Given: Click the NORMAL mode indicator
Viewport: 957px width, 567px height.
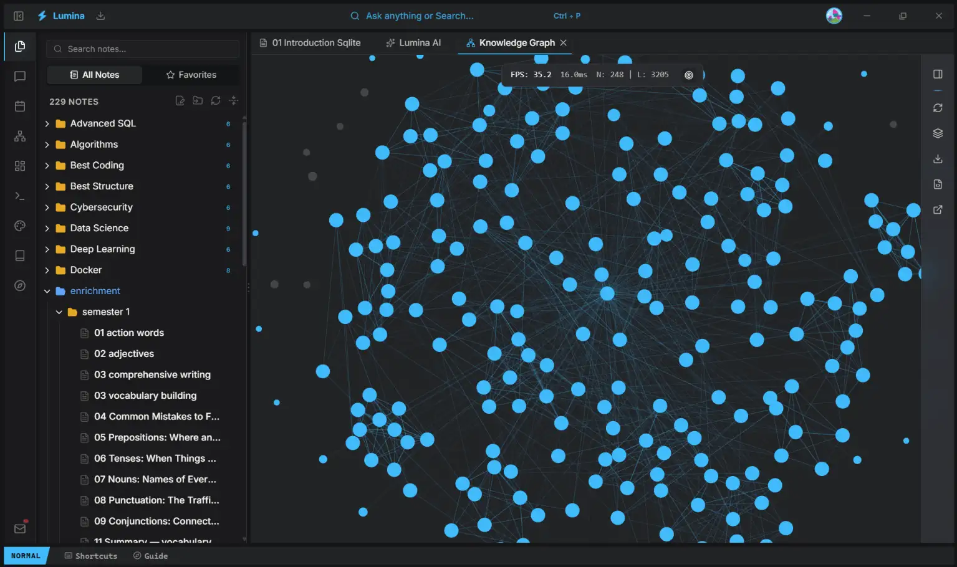Looking at the screenshot, I should click(26, 556).
